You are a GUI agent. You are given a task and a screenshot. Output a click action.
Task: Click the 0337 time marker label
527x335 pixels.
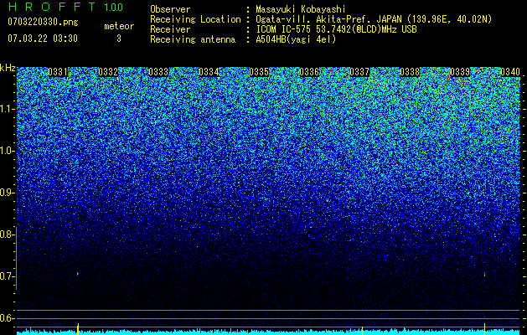pyautogui.click(x=359, y=72)
